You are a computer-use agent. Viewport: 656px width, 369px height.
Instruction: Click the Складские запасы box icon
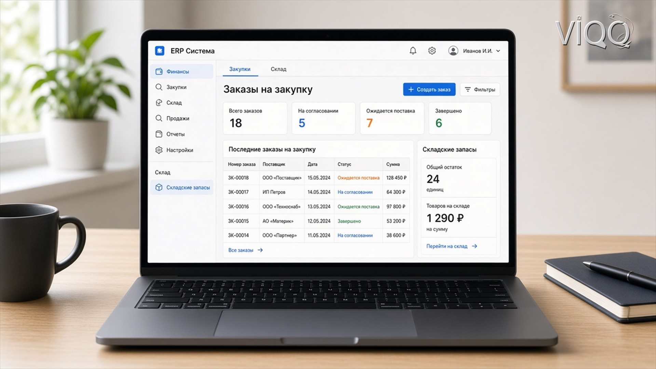coord(159,187)
